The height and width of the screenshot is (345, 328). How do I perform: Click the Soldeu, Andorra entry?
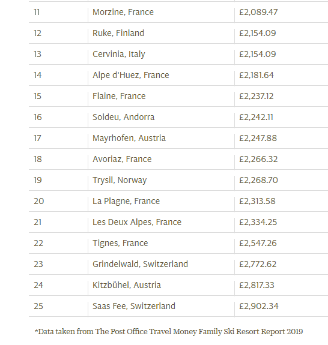(123, 117)
